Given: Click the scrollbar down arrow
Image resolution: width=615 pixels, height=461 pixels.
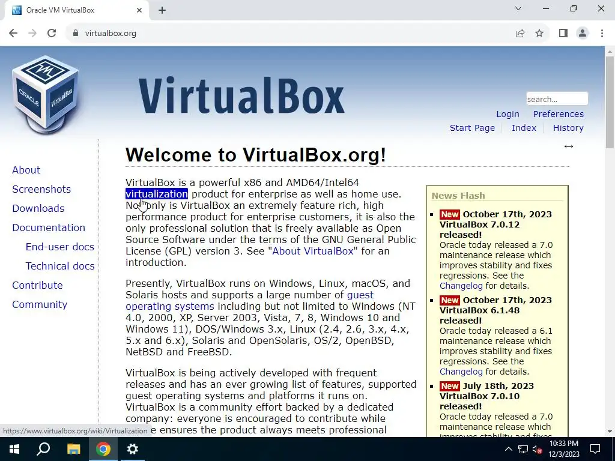Looking at the screenshot, I should point(610,432).
